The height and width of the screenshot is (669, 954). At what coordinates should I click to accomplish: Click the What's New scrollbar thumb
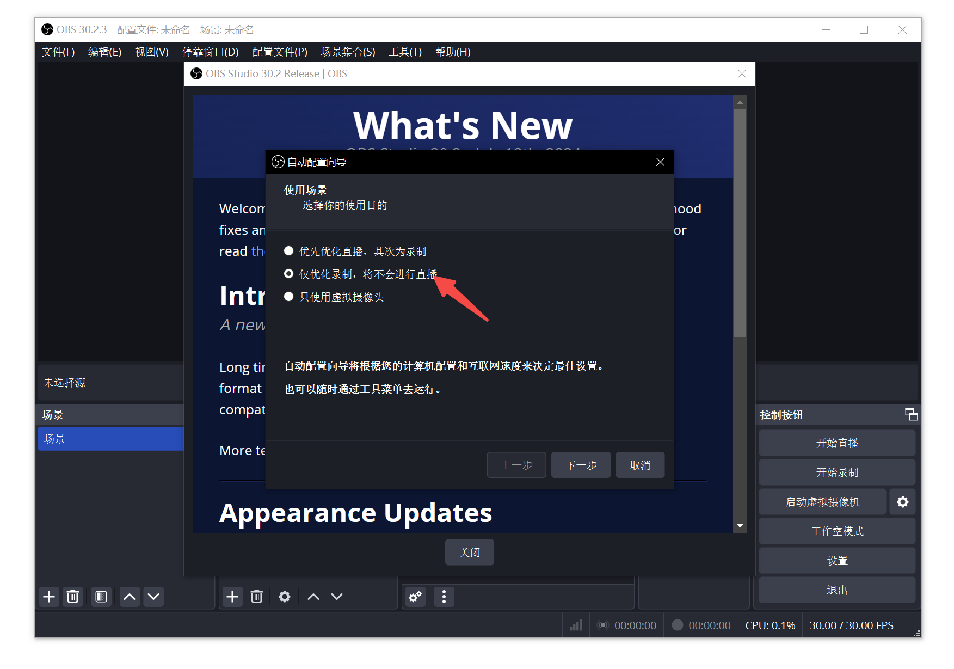tap(740, 223)
